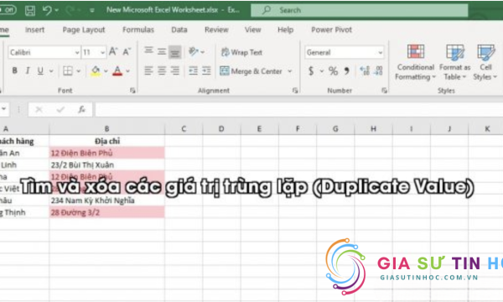Screen dimensions: 503x302
Task: Apply yellow Fill Color bucket
Action: point(96,71)
